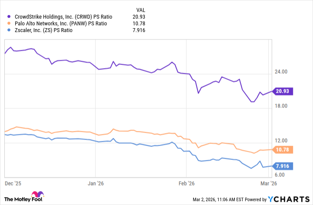Image resolution: width=313 pixels, height=205 pixels.
Task: Click the VAL column header
Action: click(141, 9)
